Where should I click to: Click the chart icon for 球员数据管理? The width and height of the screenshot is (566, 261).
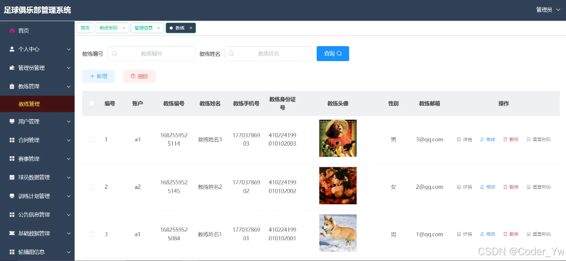[12, 177]
